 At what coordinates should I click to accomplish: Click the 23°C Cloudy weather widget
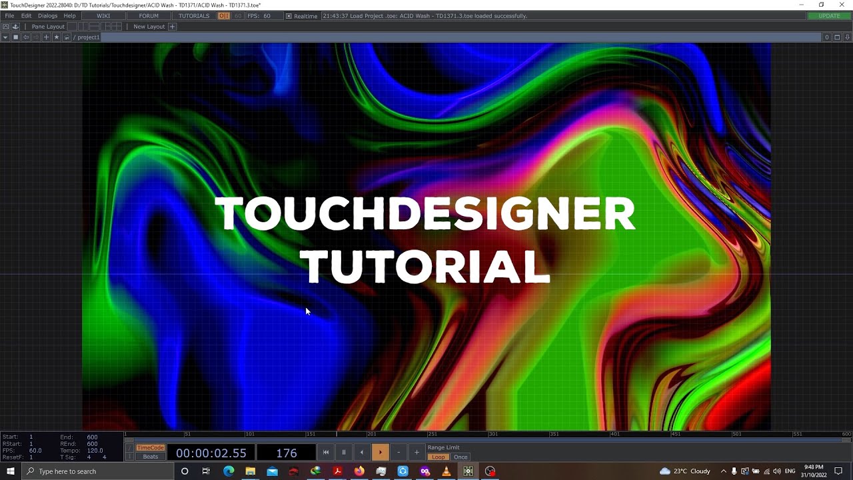[684, 471]
